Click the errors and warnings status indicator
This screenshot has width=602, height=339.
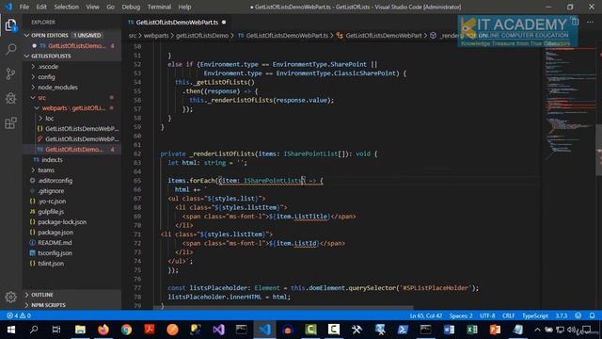[x=19, y=315]
